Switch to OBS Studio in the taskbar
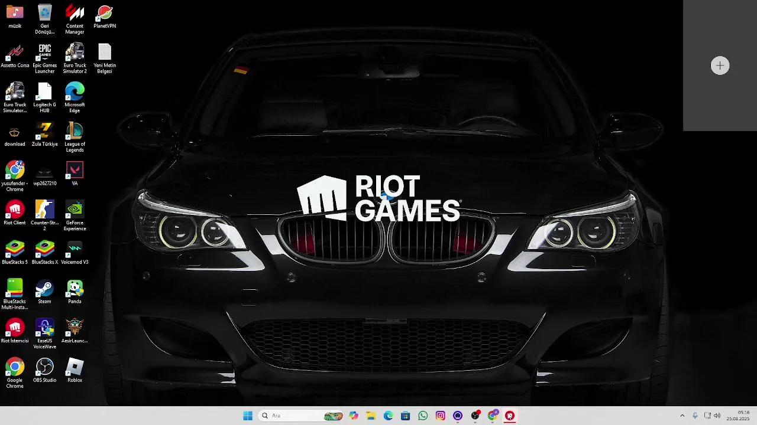Viewport: 757px width, 425px height. (x=475, y=416)
